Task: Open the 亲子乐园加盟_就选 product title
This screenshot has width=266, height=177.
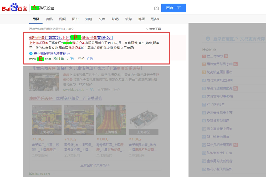Action: (143, 147)
